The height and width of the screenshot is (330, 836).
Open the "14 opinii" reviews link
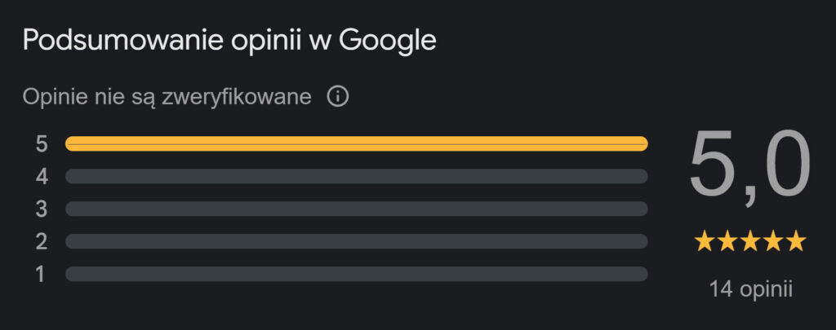(x=751, y=288)
